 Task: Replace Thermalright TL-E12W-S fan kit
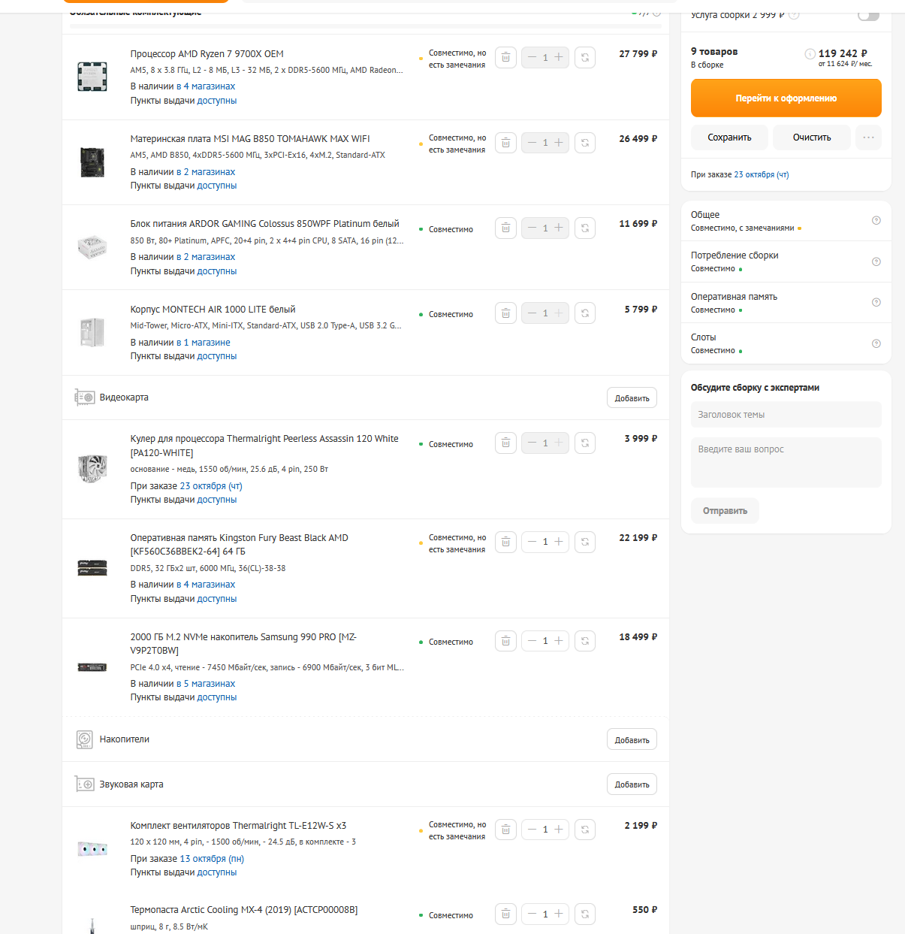pyautogui.click(x=585, y=830)
